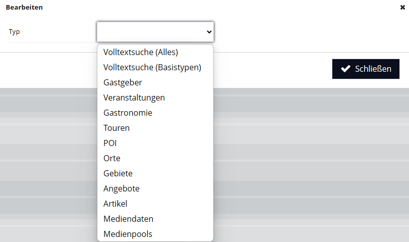Image resolution: width=409 pixels, height=242 pixels.
Task: Close the Bearbeiten dialog with X
Action: tap(402, 8)
